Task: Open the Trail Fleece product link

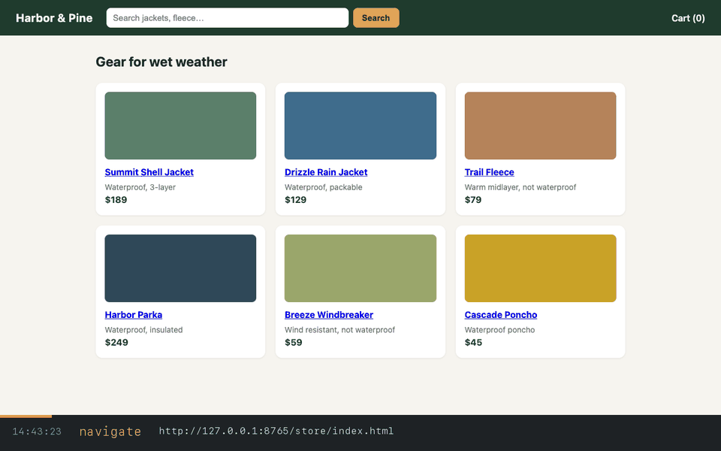Action: [x=489, y=172]
